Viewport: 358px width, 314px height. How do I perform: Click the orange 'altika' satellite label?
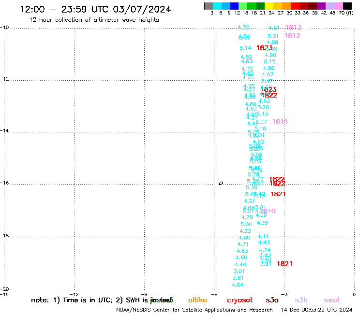point(197,300)
